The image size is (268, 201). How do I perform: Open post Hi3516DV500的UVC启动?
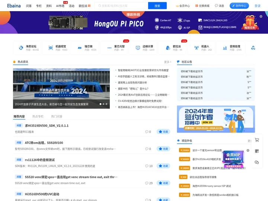42,194
